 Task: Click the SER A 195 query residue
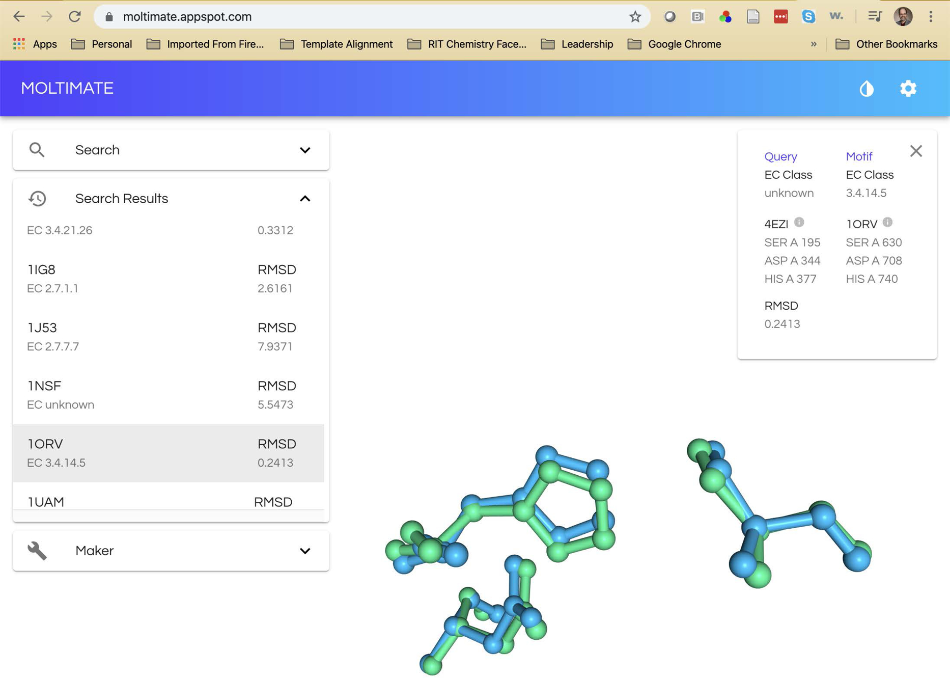[x=792, y=242]
